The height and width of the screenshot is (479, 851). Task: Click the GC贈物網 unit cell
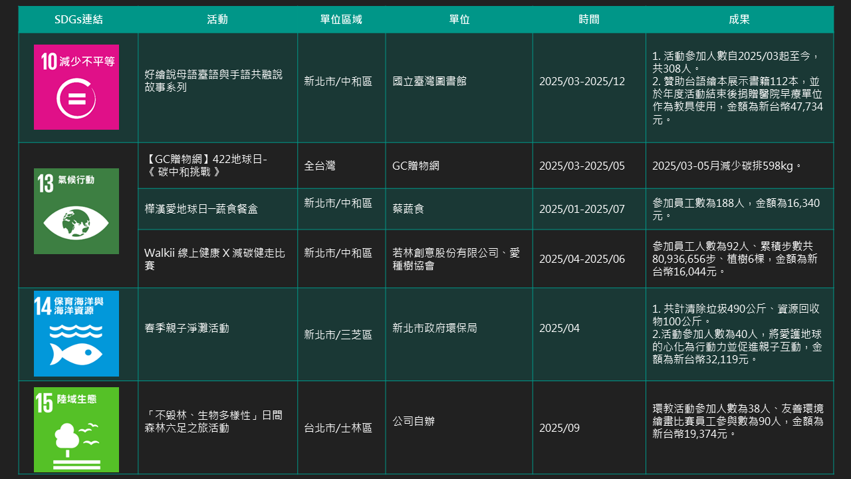tap(416, 166)
